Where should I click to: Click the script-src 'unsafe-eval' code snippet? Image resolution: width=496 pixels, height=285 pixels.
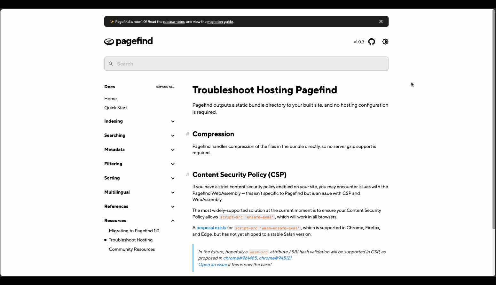tap(247, 217)
